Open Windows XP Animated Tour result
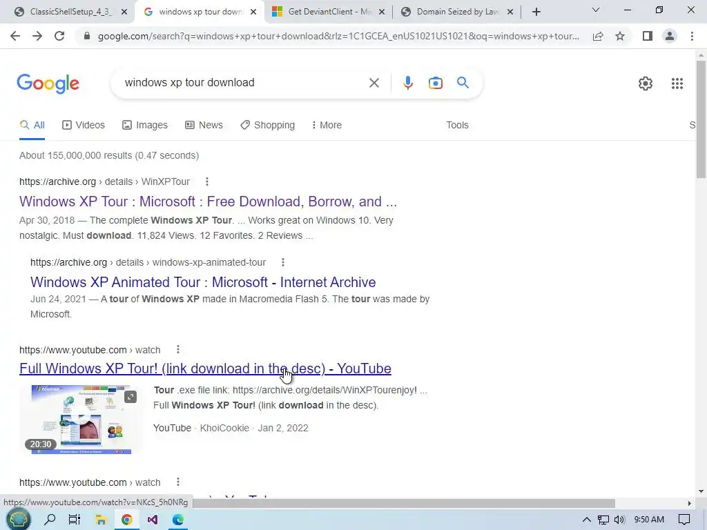707x530 pixels. point(203,282)
